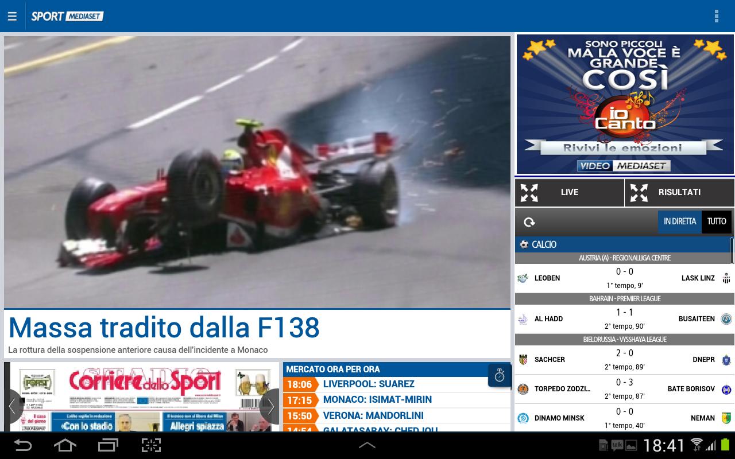Screen dimensions: 735x459
Task: Tap the fullscreen arrows icon beside LIVE
Action: click(x=529, y=192)
